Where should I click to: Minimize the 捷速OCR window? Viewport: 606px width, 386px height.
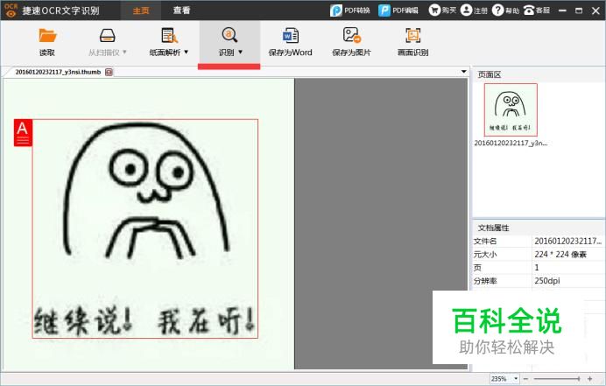(563, 11)
